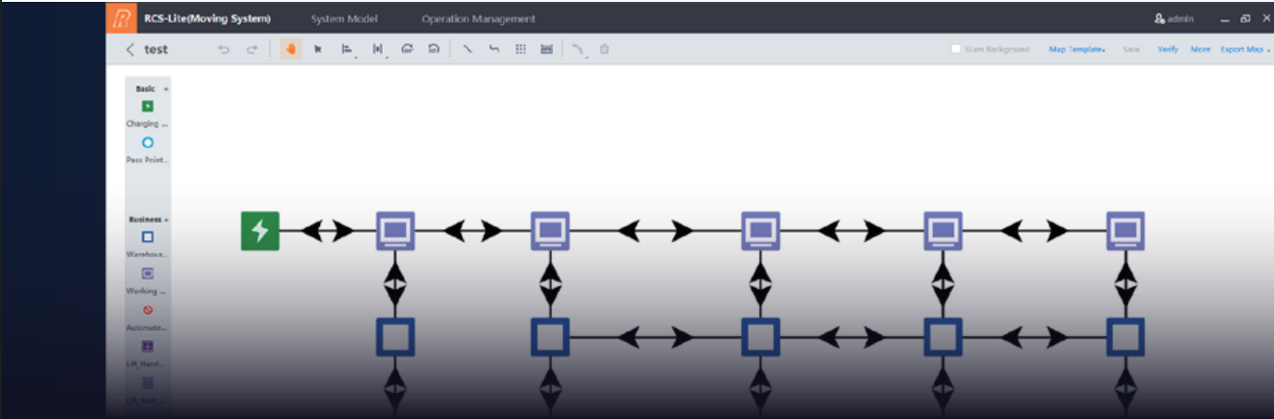The image size is (1274, 419).
Task: Click the More link
Action: tap(1200, 50)
